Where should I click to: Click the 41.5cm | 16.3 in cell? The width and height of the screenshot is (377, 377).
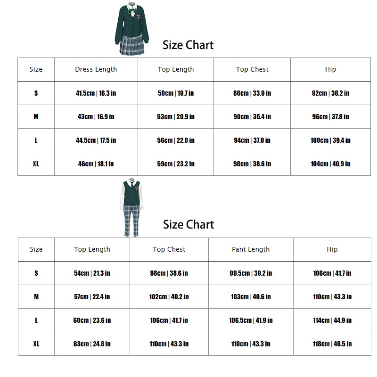(x=96, y=93)
